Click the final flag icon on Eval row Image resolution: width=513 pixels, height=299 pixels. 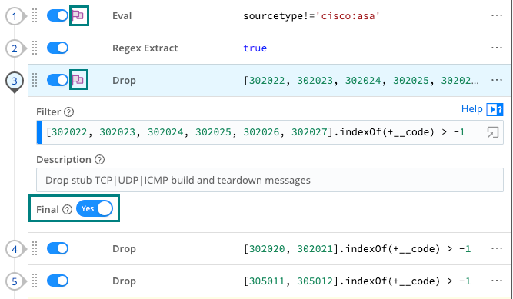78,15
